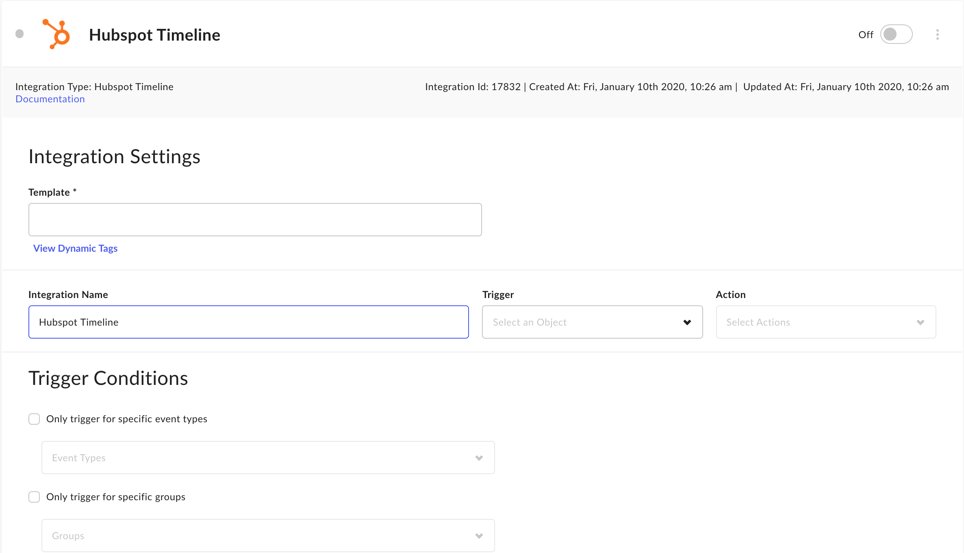964x553 pixels.
Task: Click the gray status dot indicator
Action: tap(20, 34)
